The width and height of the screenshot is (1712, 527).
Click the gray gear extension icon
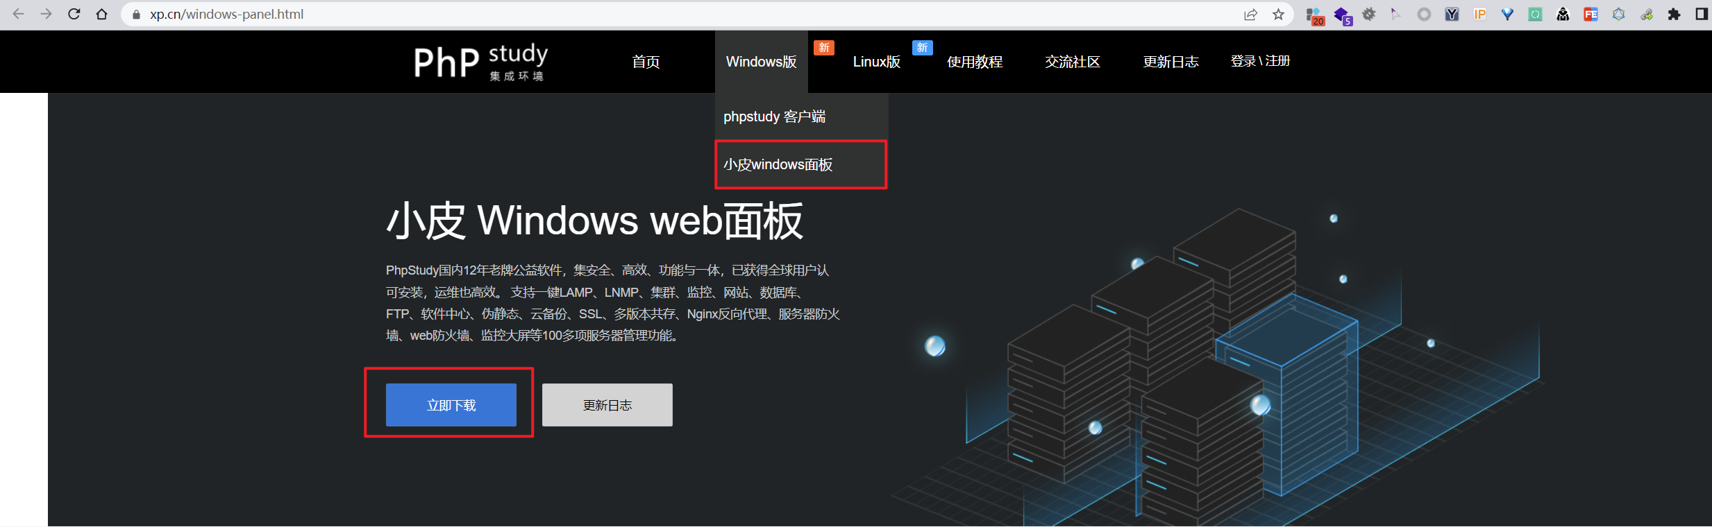1369,14
